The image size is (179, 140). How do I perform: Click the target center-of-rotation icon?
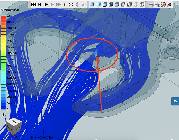(x=170, y=4)
